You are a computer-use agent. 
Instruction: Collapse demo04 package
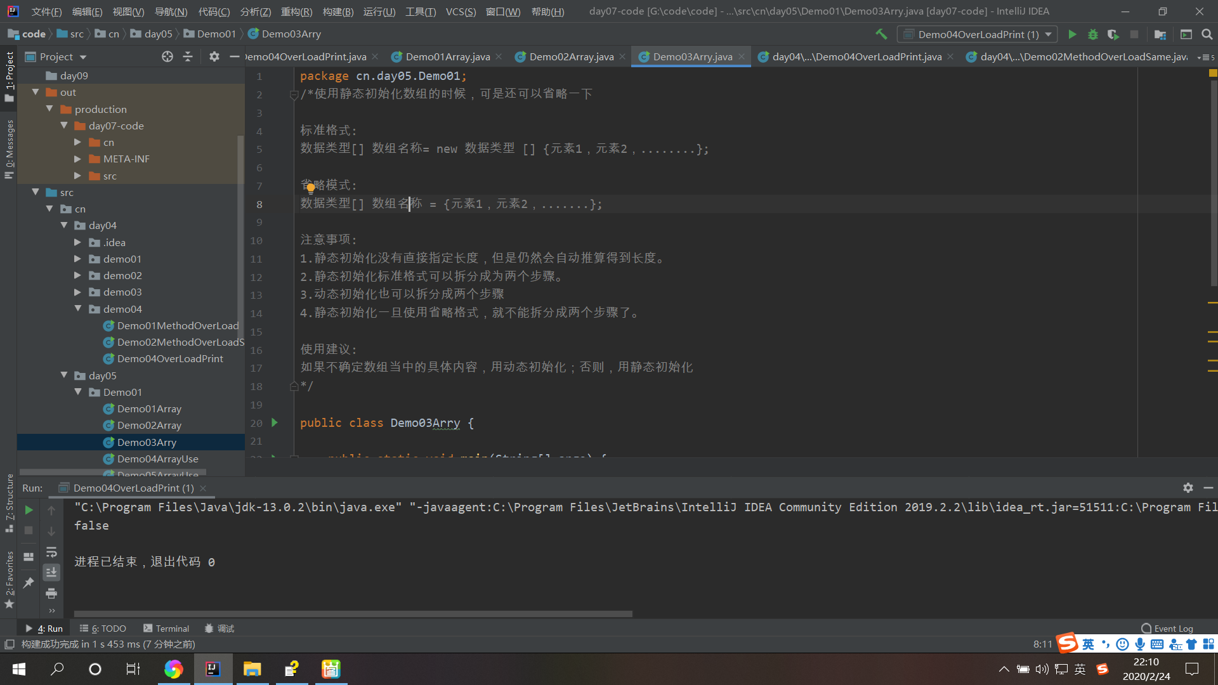tap(78, 309)
